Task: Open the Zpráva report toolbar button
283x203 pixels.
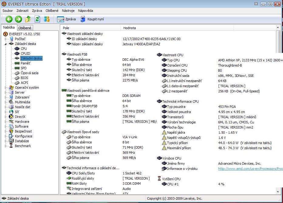Action: [x=66, y=19]
